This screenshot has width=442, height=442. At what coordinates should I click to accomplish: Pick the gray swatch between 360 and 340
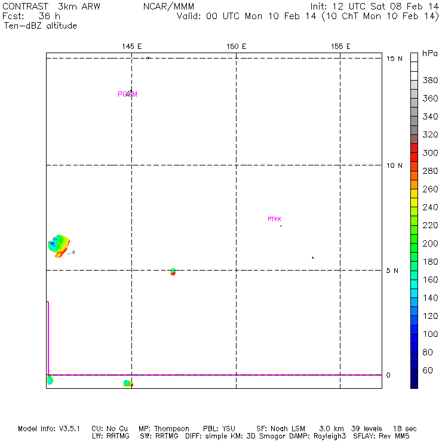pyautogui.click(x=414, y=112)
